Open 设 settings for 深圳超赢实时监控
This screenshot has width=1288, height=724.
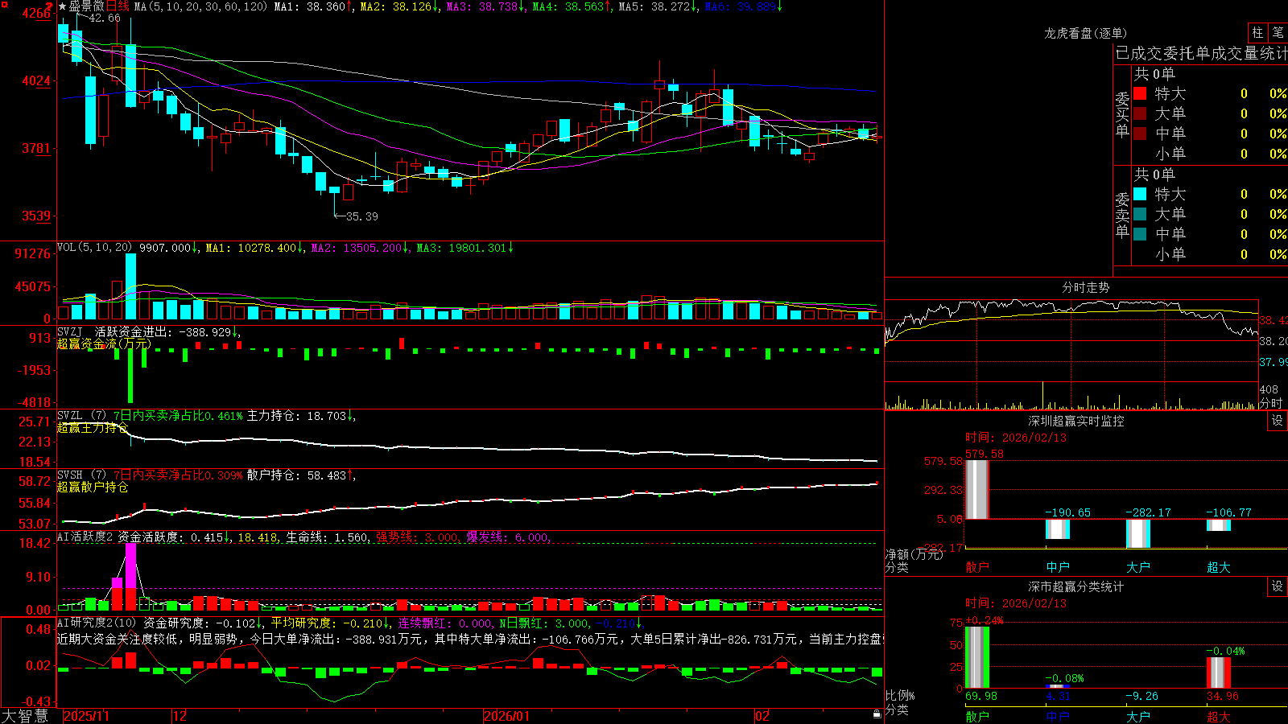pyautogui.click(x=1278, y=421)
